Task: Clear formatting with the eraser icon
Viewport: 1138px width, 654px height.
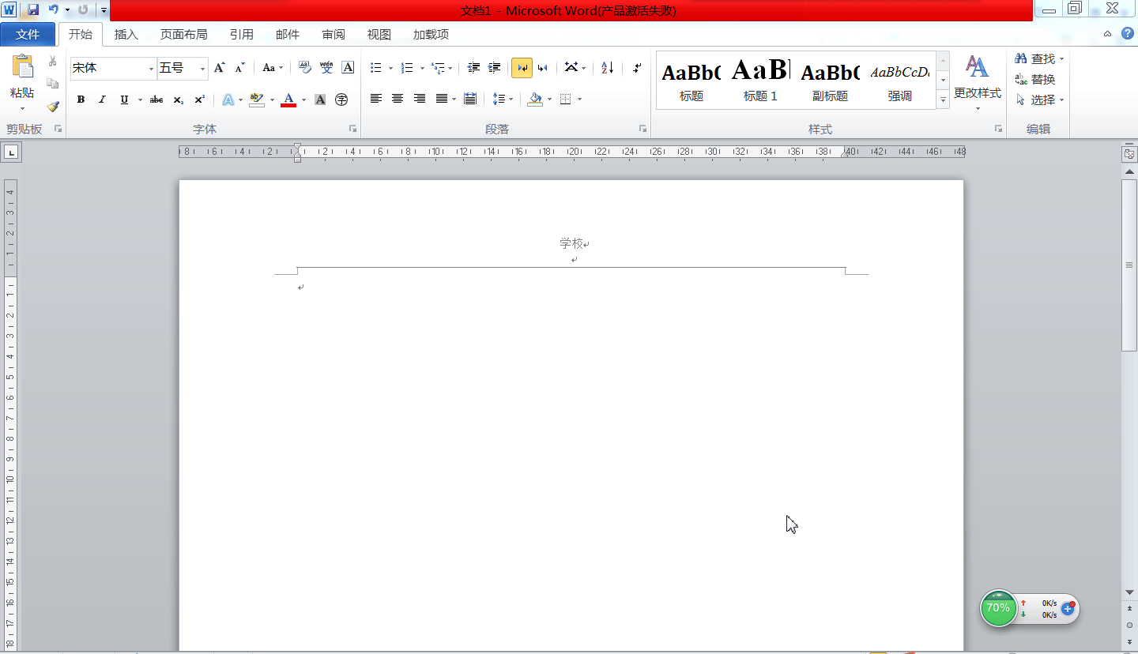Action: [x=305, y=68]
